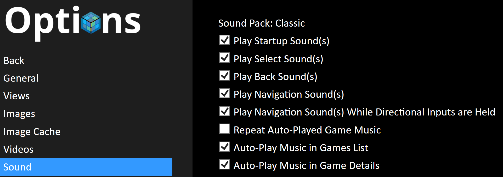Click the cube logo in Options title
The image size is (503, 177).
click(91, 23)
